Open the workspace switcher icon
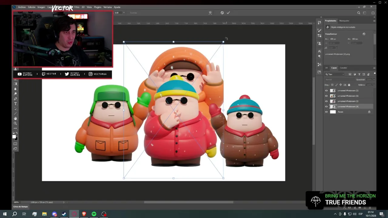Viewport: 388px width, 218px height. (x=365, y=13)
